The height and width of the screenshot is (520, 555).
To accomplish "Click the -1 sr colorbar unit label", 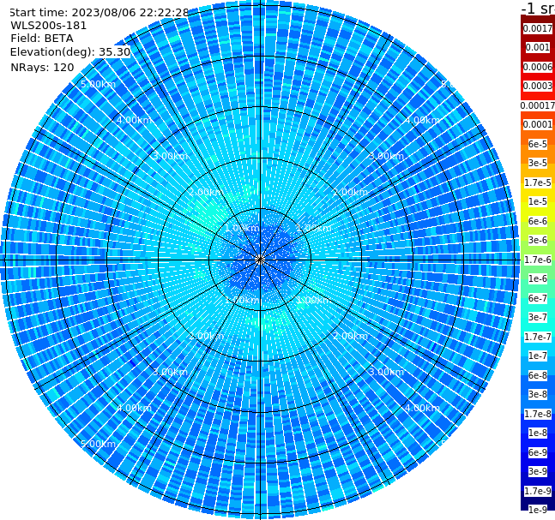I will pyautogui.click(x=538, y=8).
